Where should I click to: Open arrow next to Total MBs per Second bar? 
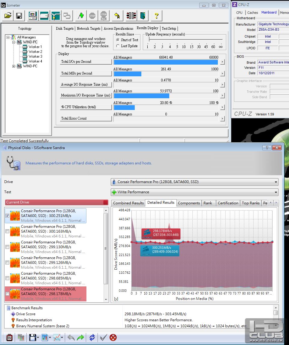222,74
